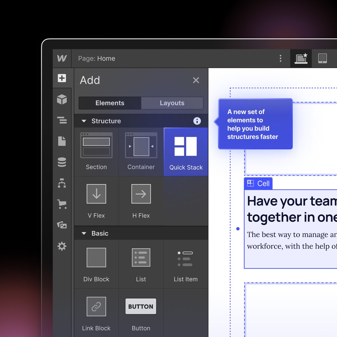Screen dimensions: 337x337
Task: Collapse the Basic section
Action: point(84,233)
